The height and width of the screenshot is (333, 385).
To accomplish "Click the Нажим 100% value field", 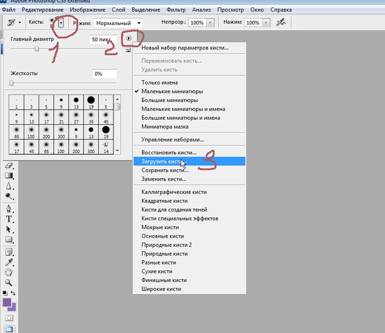I will [x=253, y=22].
